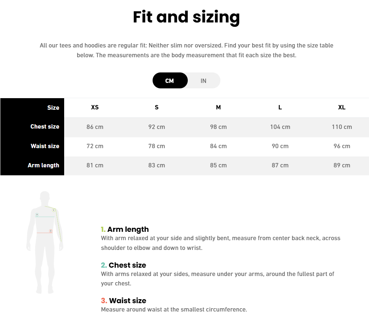This screenshot has height=322, width=369.
Task: Select the M size column header
Action: click(x=218, y=108)
